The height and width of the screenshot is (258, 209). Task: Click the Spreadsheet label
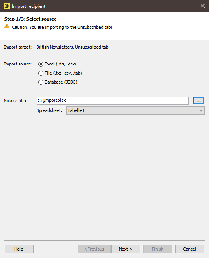(x=49, y=110)
